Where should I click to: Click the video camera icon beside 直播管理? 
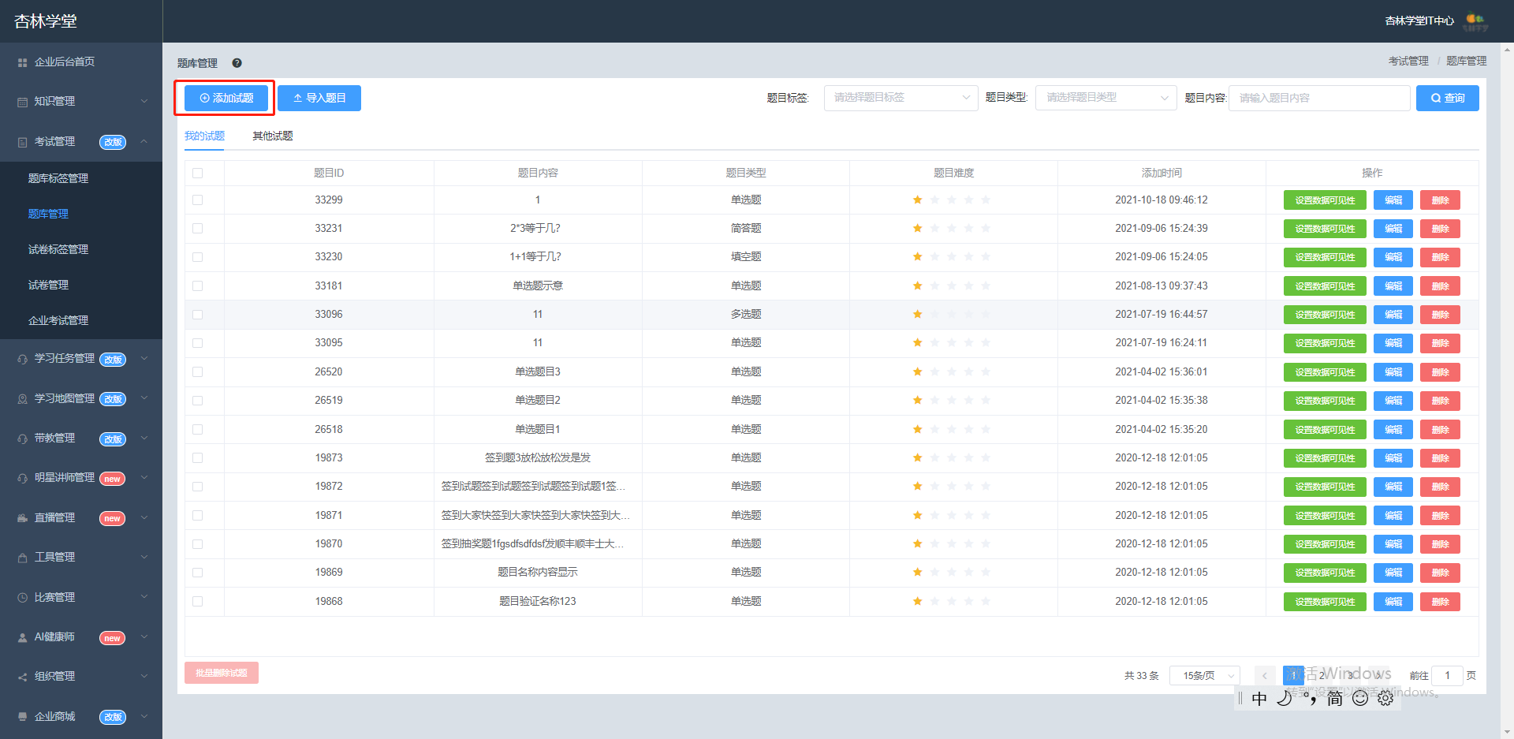[x=22, y=518]
